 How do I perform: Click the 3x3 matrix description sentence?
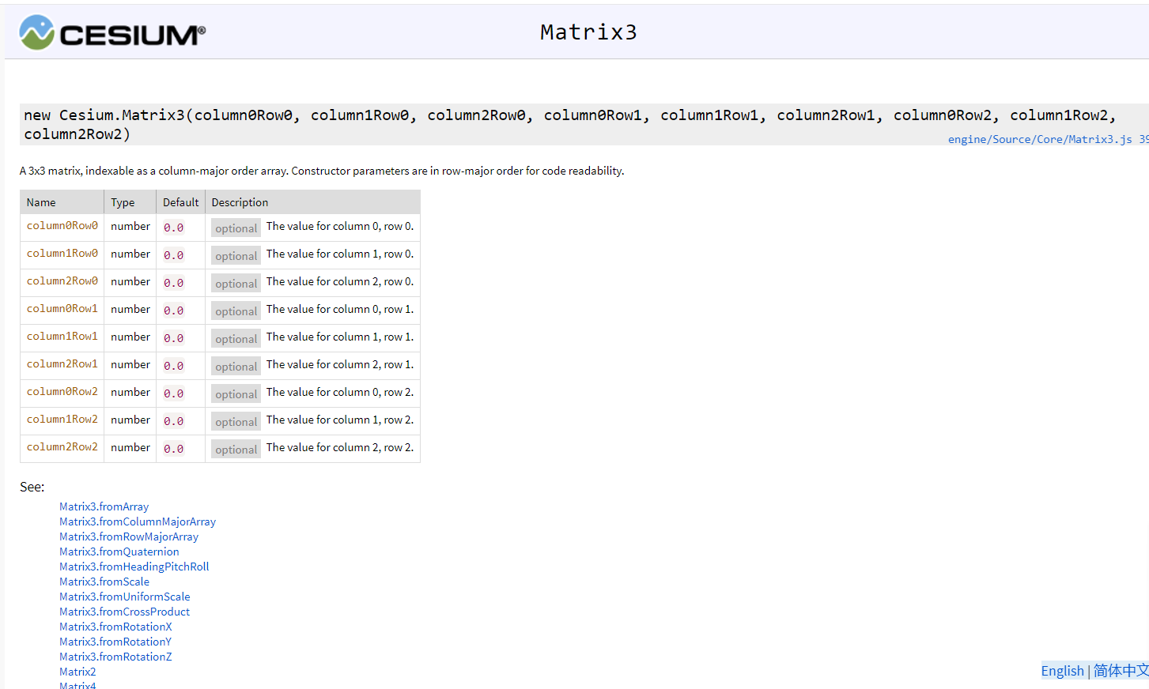[322, 171]
